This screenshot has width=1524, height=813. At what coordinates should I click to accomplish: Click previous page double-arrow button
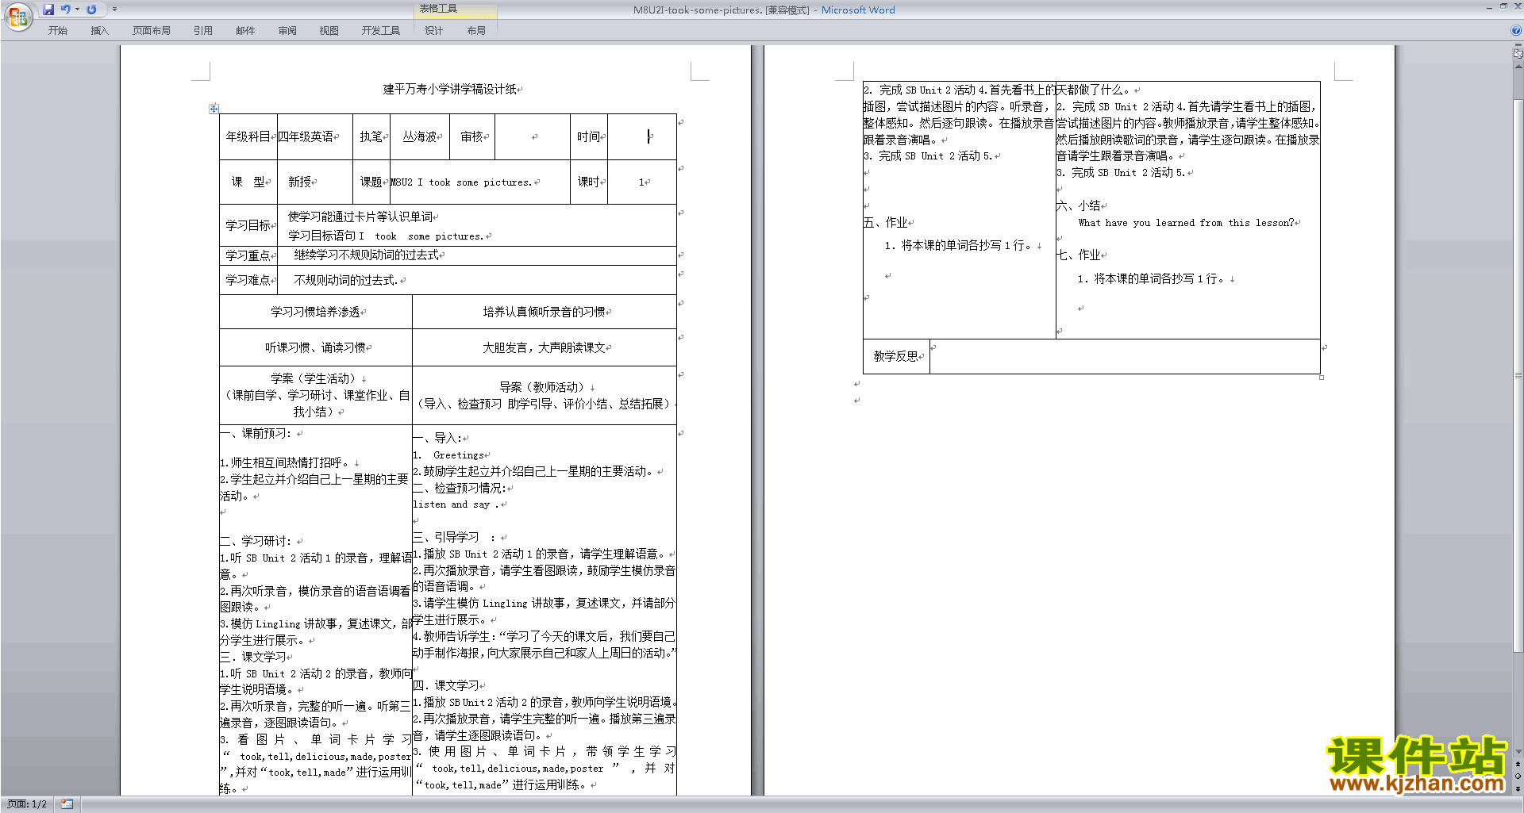[x=1518, y=764]
